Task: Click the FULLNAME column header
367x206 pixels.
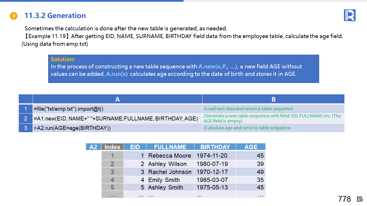Action: [x=170, y=147]
